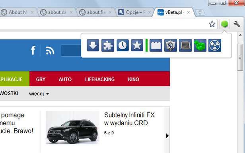Open a new tab with the plus button
Screen dimensions: 245x153
tap(200, 12)
